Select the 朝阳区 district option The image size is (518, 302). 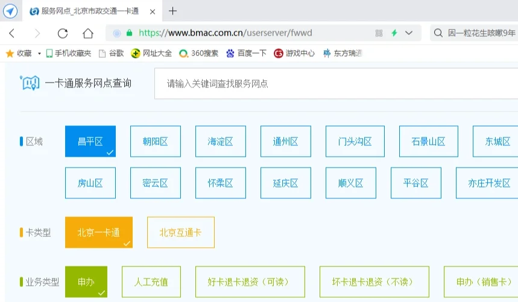point(155,142)
